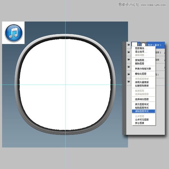Viewport: 169px width, 169px height.
Task: Choose 混合选项... in the context menu
Action: point(141,52)
